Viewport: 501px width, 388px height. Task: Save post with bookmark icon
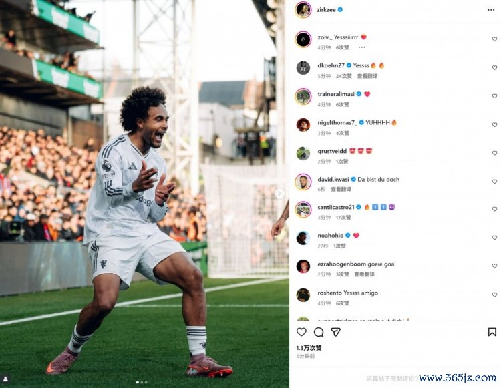click(492, 332)
